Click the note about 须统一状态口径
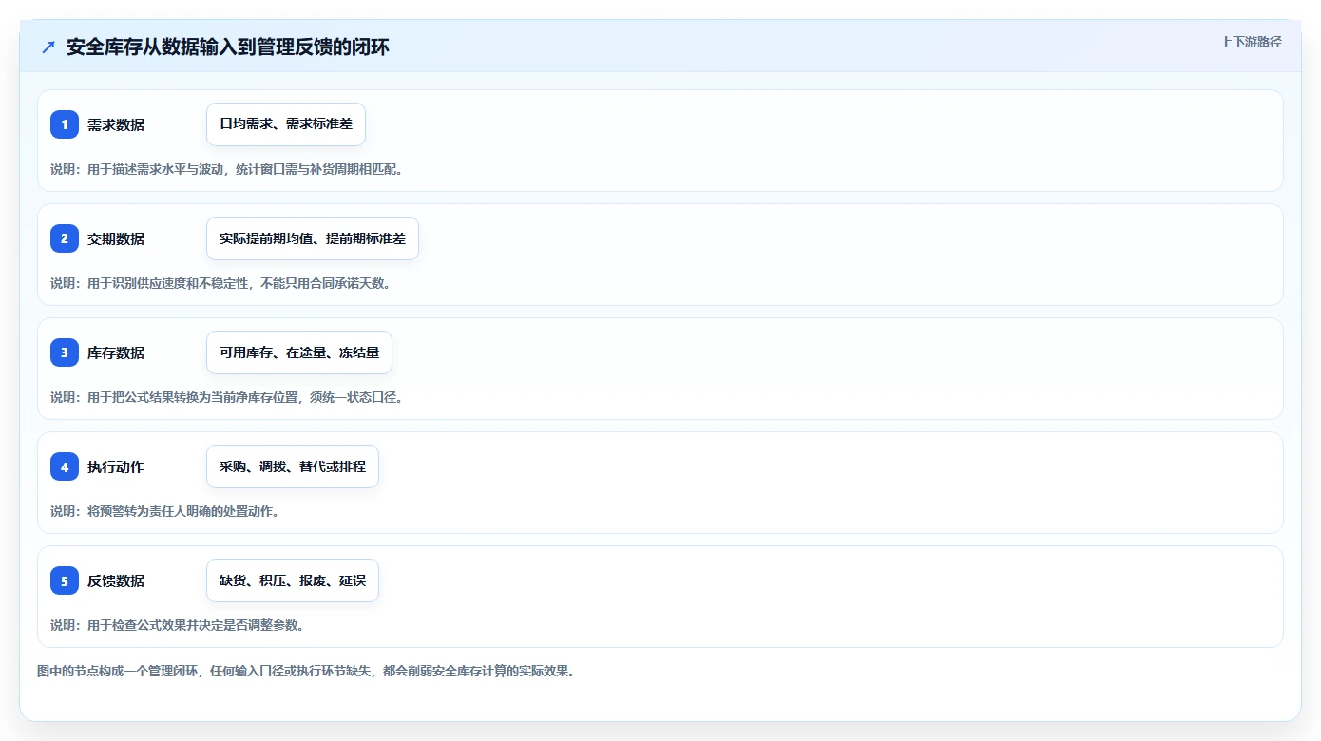The height and width of the screenshot is (741, 1321). click(227, 397)
